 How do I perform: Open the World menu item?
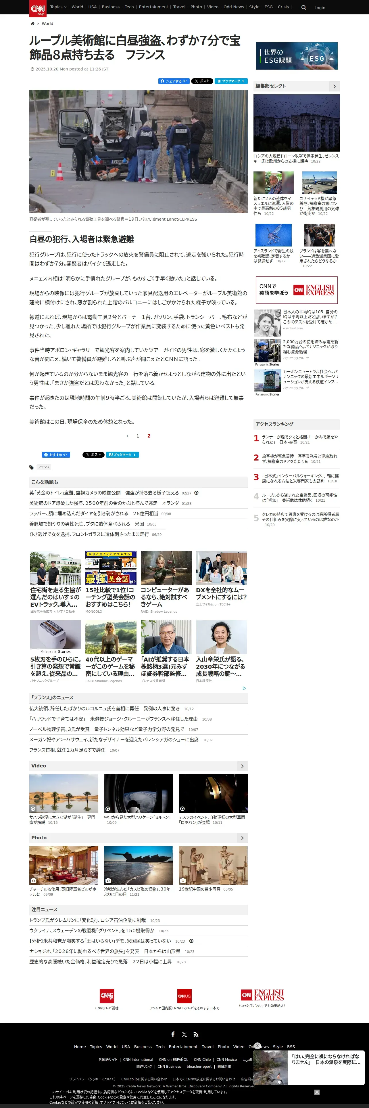77,7
